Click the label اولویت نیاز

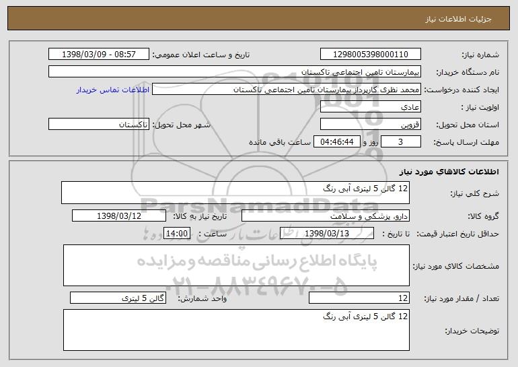click(480, 108)
